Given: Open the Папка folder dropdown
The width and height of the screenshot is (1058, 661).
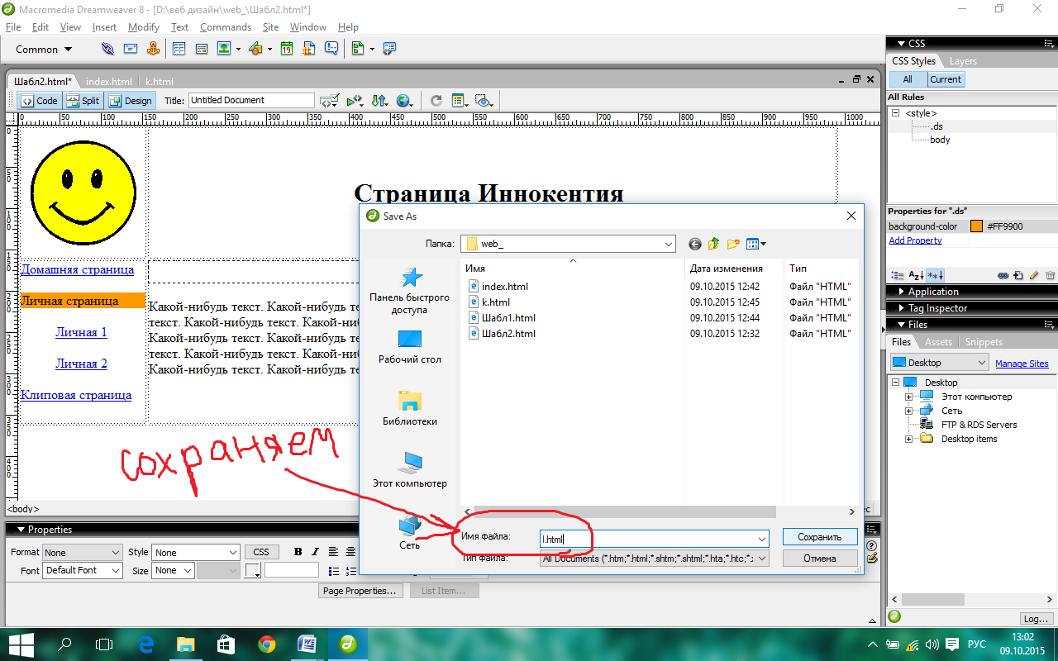Looking at the screenshot, I should click(568, 244).
